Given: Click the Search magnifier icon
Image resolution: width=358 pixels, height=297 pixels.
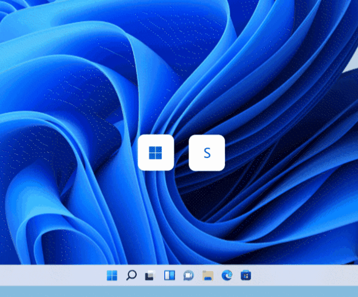Looking at the screenshot, I should [131, 275].
